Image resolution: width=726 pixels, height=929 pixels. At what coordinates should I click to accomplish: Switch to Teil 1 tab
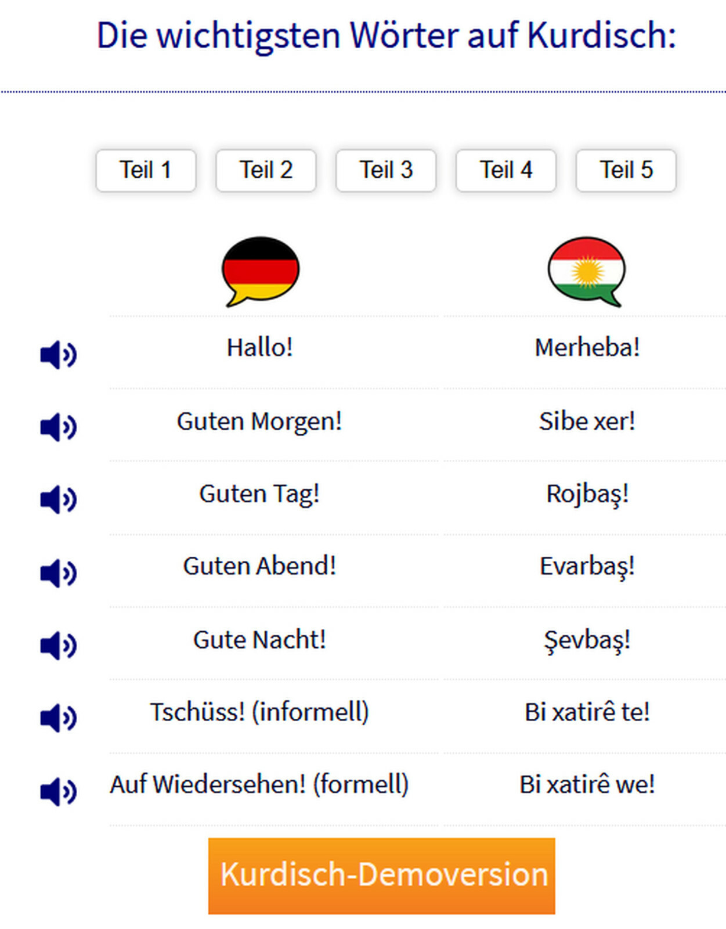pos(146,171)
